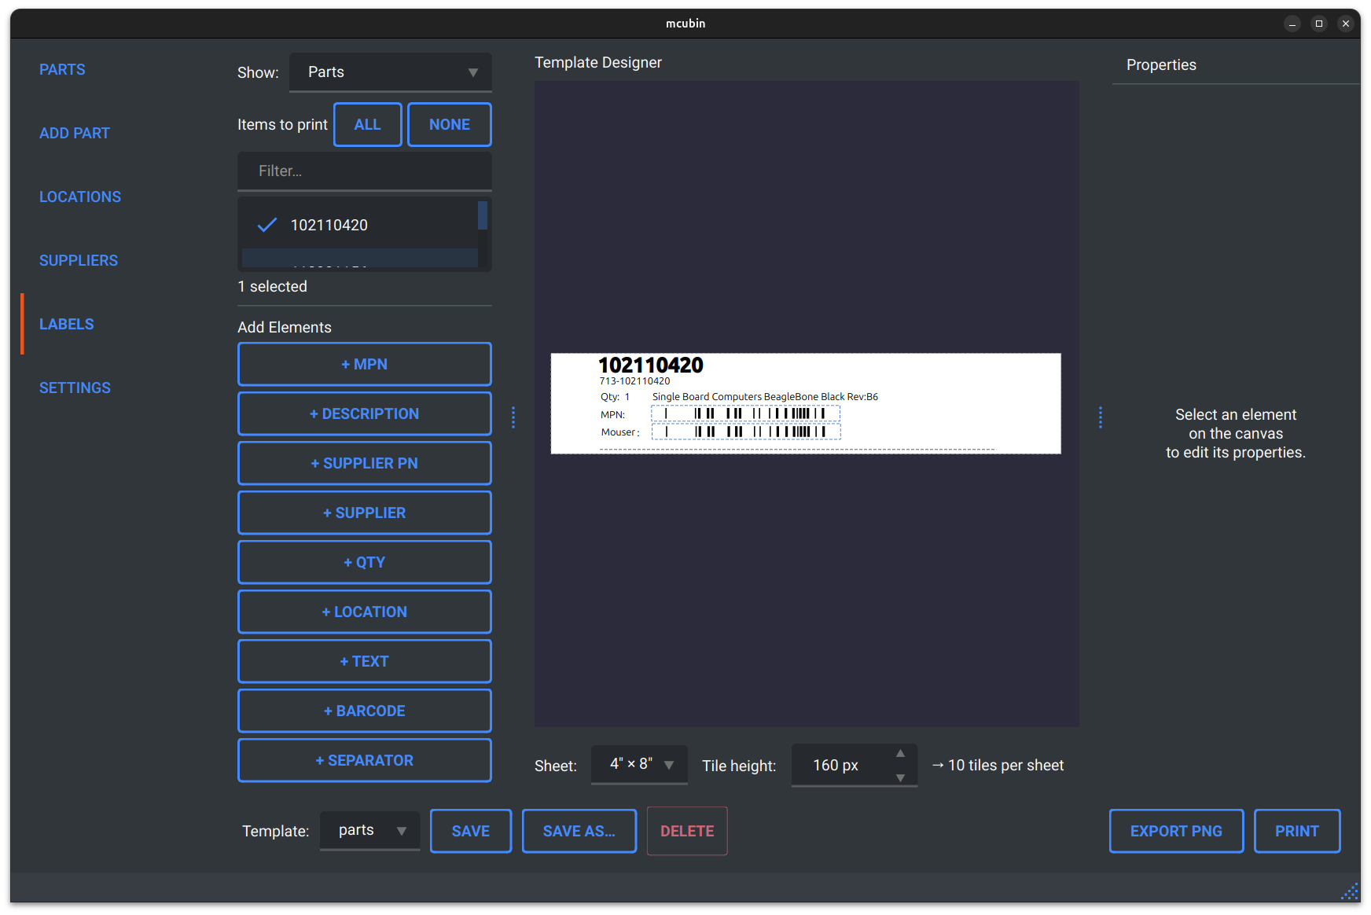1371x915 pixels.
Task: Click the left panel splitter dots handle
Action: [x=513, y=417]
